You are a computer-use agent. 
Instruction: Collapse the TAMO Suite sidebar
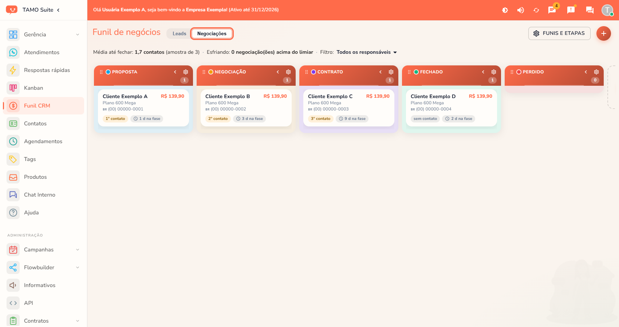click(58, 10)
